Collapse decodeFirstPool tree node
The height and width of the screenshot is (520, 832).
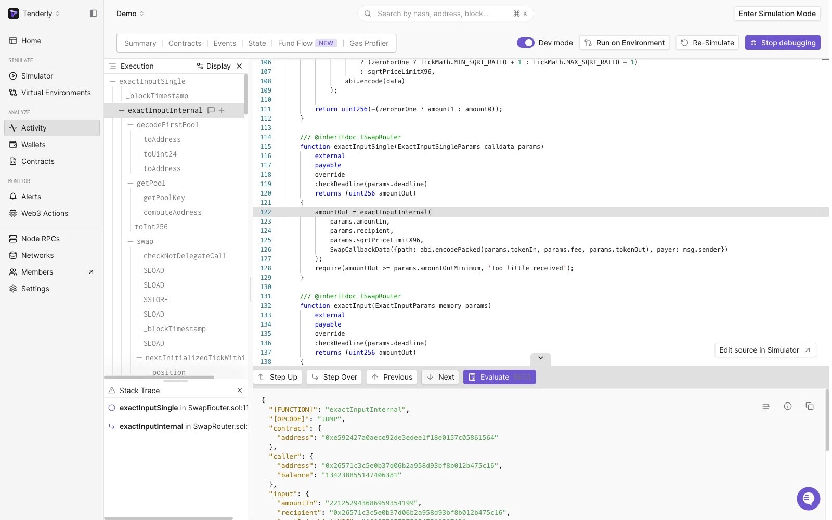[x=131, y=125]
